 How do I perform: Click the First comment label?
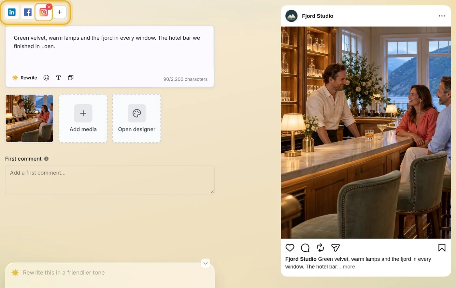(x=23, y=159)
